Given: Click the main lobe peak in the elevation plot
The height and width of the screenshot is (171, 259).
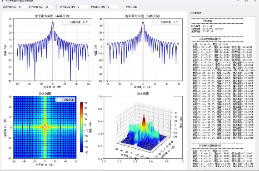Looking at the screenshot, I should (x=143, y=22).
